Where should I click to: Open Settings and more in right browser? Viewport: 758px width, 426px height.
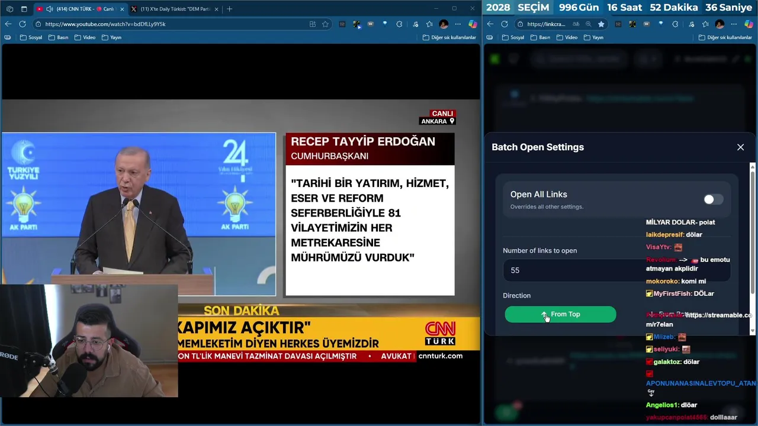[x=734, y=24]
